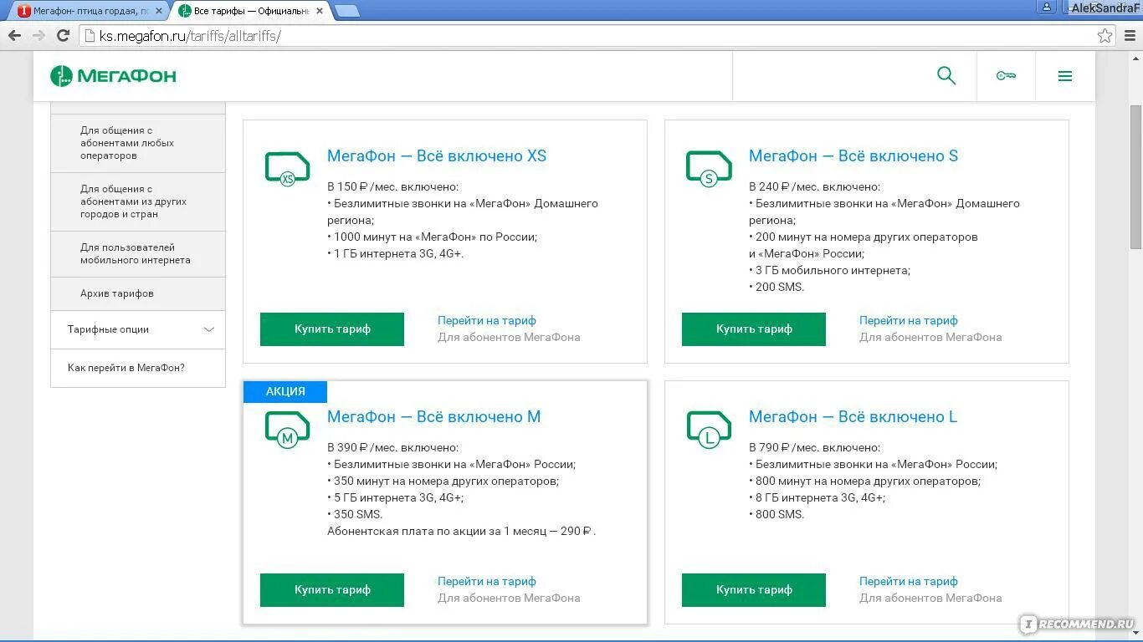The width and height of the screenshot is (1143, 642).
Task: Click the browser forward arrow
Action: click(x=38, y=35)
